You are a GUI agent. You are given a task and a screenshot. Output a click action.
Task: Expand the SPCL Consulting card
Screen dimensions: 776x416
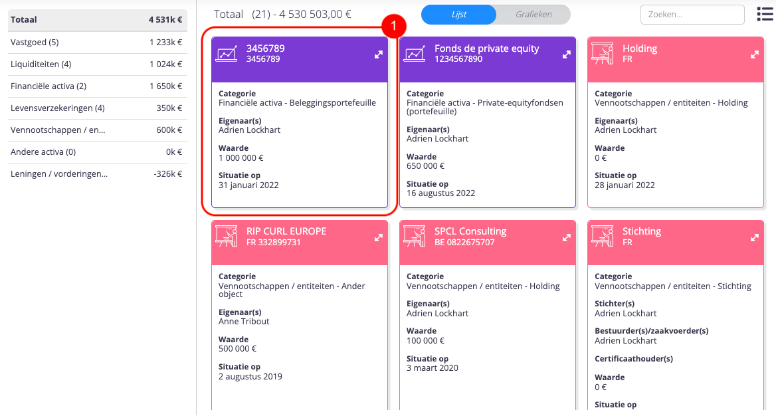567,237
